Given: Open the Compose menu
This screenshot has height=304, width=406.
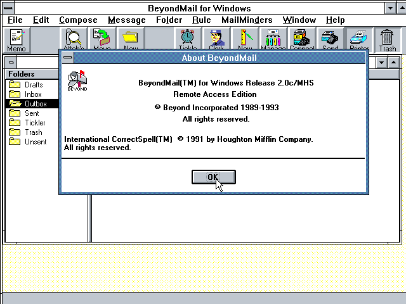Looking at the screenshot, I should pyautogui.click(x=78, y=20).
